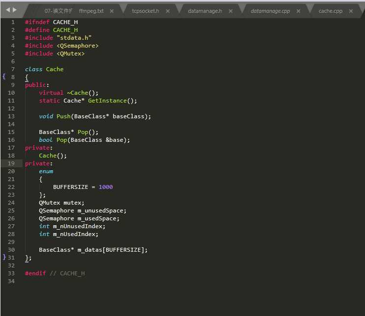
Task: Click on '#define CACHE_H' text
Action: 52,30
